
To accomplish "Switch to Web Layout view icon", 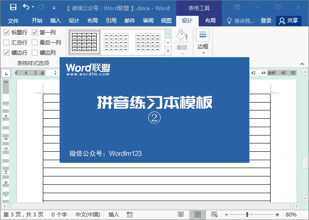I will tap(214, 215).
